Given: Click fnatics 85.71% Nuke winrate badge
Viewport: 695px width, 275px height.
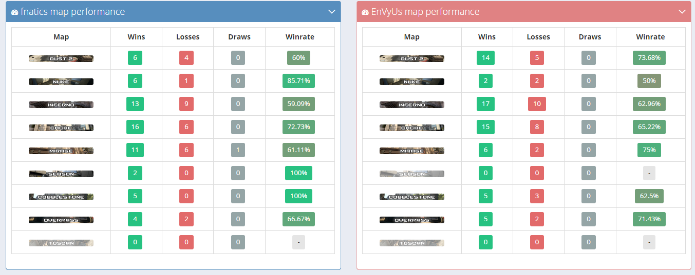Looking at the screenshot, I should 298,81.
